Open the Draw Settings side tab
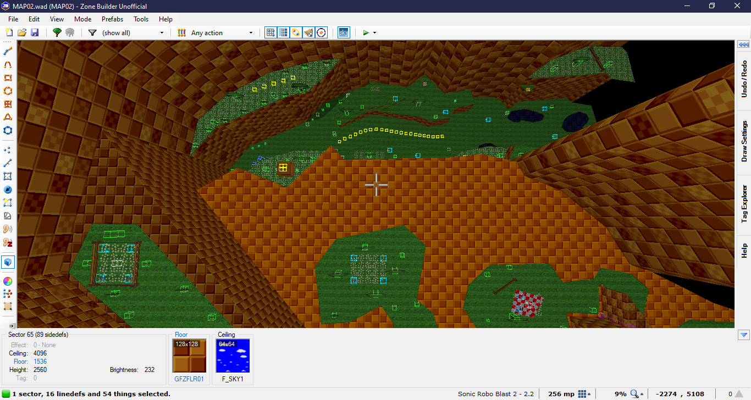Image resolution: width=751 pixels, height=400 pixels. 744,141
